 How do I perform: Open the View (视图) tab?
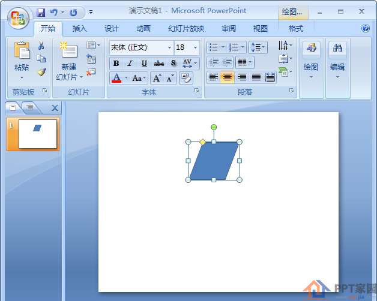(261, 29)
